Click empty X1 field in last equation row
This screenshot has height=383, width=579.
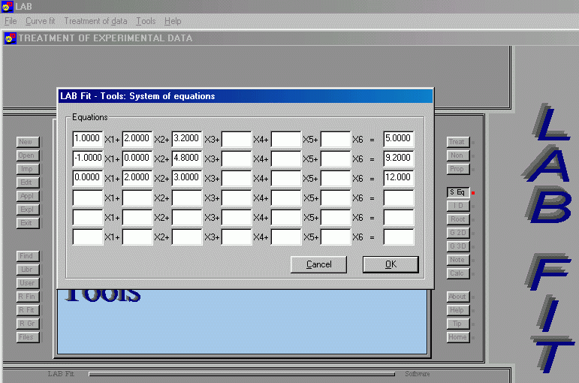point(88,237)
